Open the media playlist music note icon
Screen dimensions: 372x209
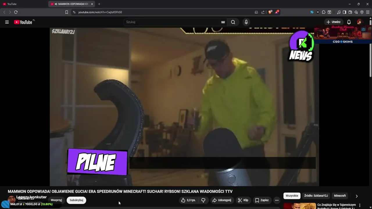339,12
